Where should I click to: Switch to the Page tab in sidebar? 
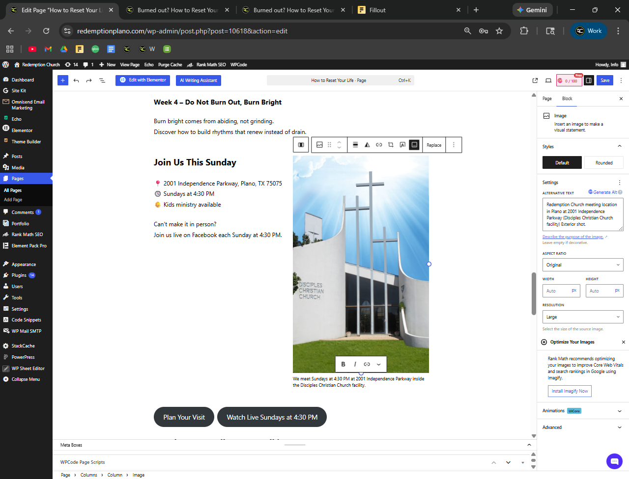pos(547,99)
